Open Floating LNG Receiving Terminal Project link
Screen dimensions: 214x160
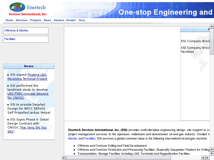pos(27,77)
